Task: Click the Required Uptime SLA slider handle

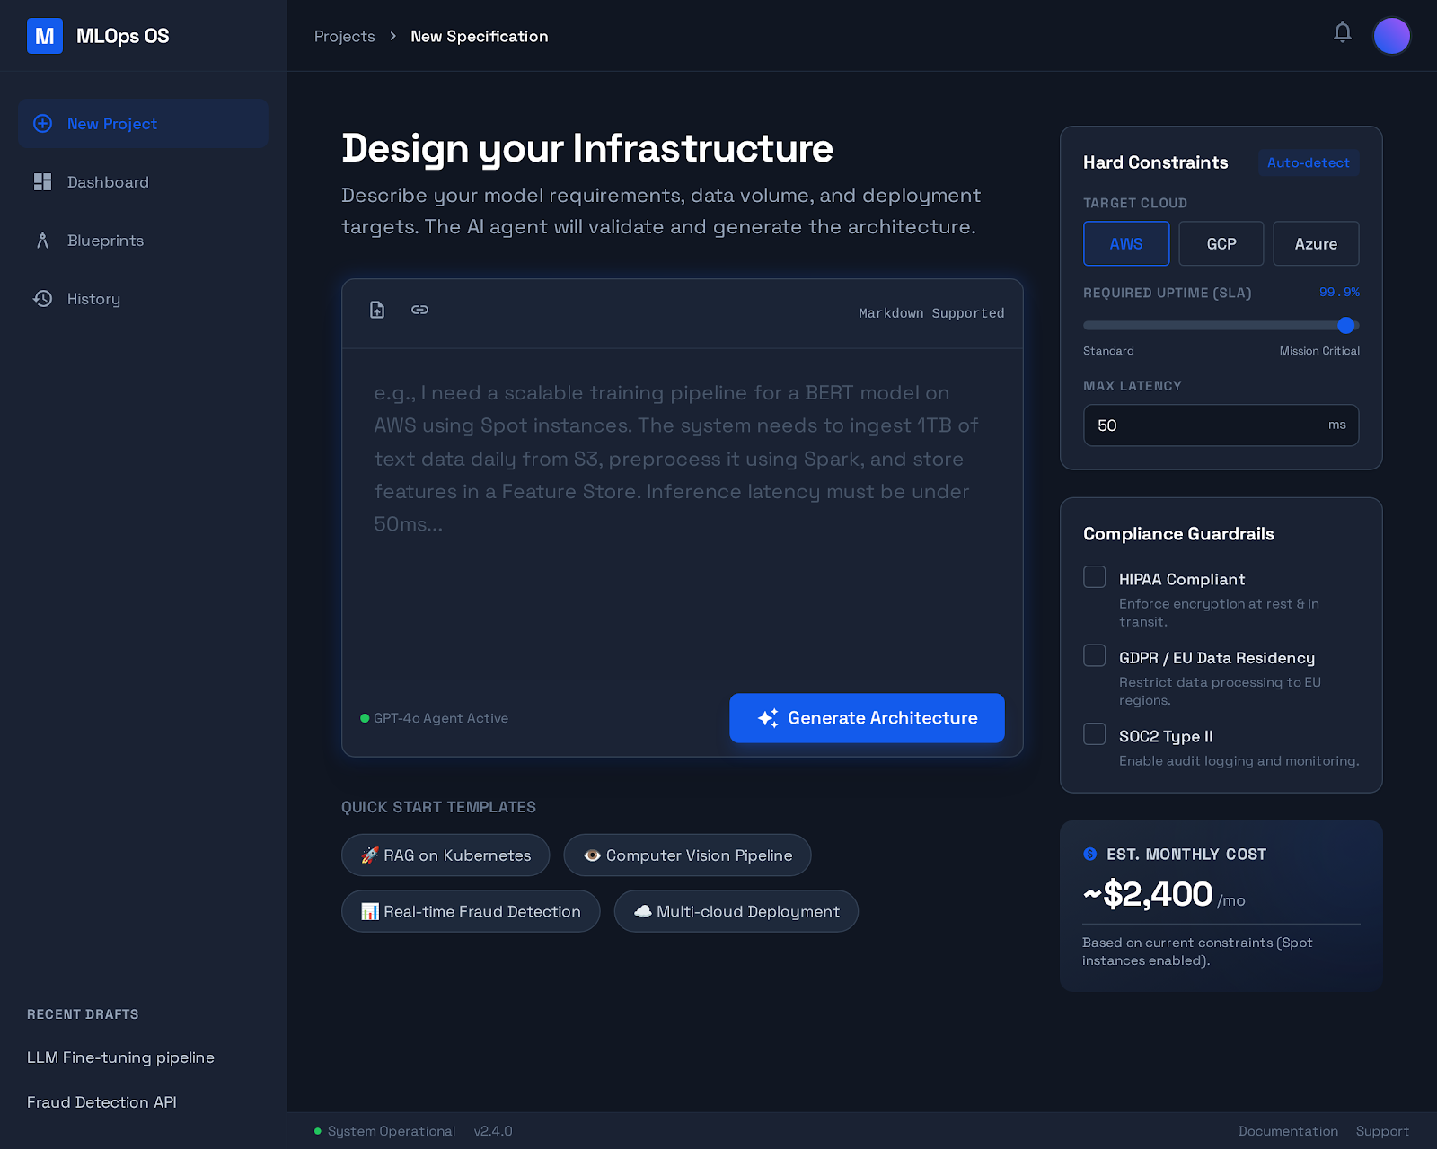Action: click(x=1345, y=325)
